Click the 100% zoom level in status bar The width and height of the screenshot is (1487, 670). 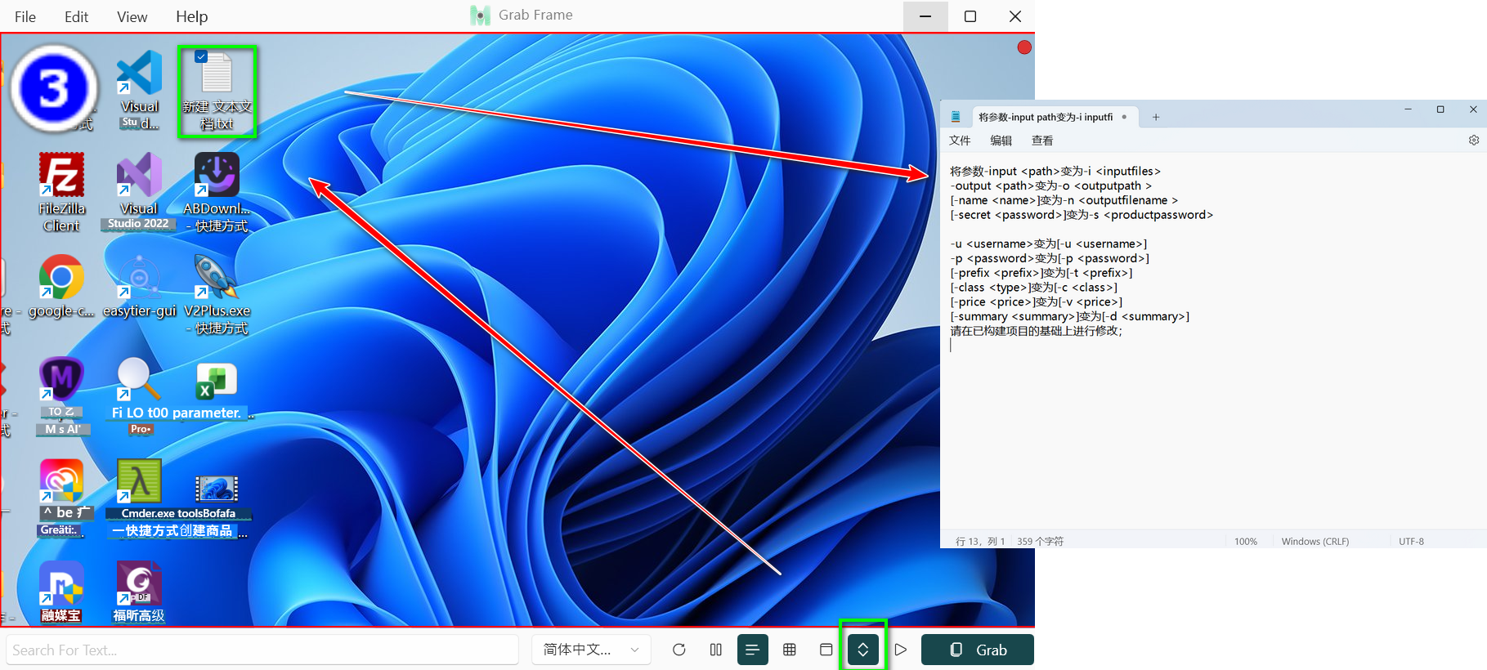pyautogui.click(x=1245, y=541)
